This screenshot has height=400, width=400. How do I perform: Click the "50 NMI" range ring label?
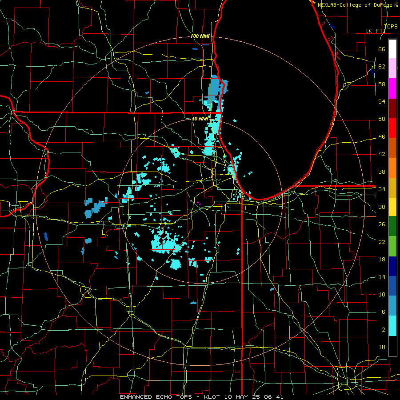(200, 119)
